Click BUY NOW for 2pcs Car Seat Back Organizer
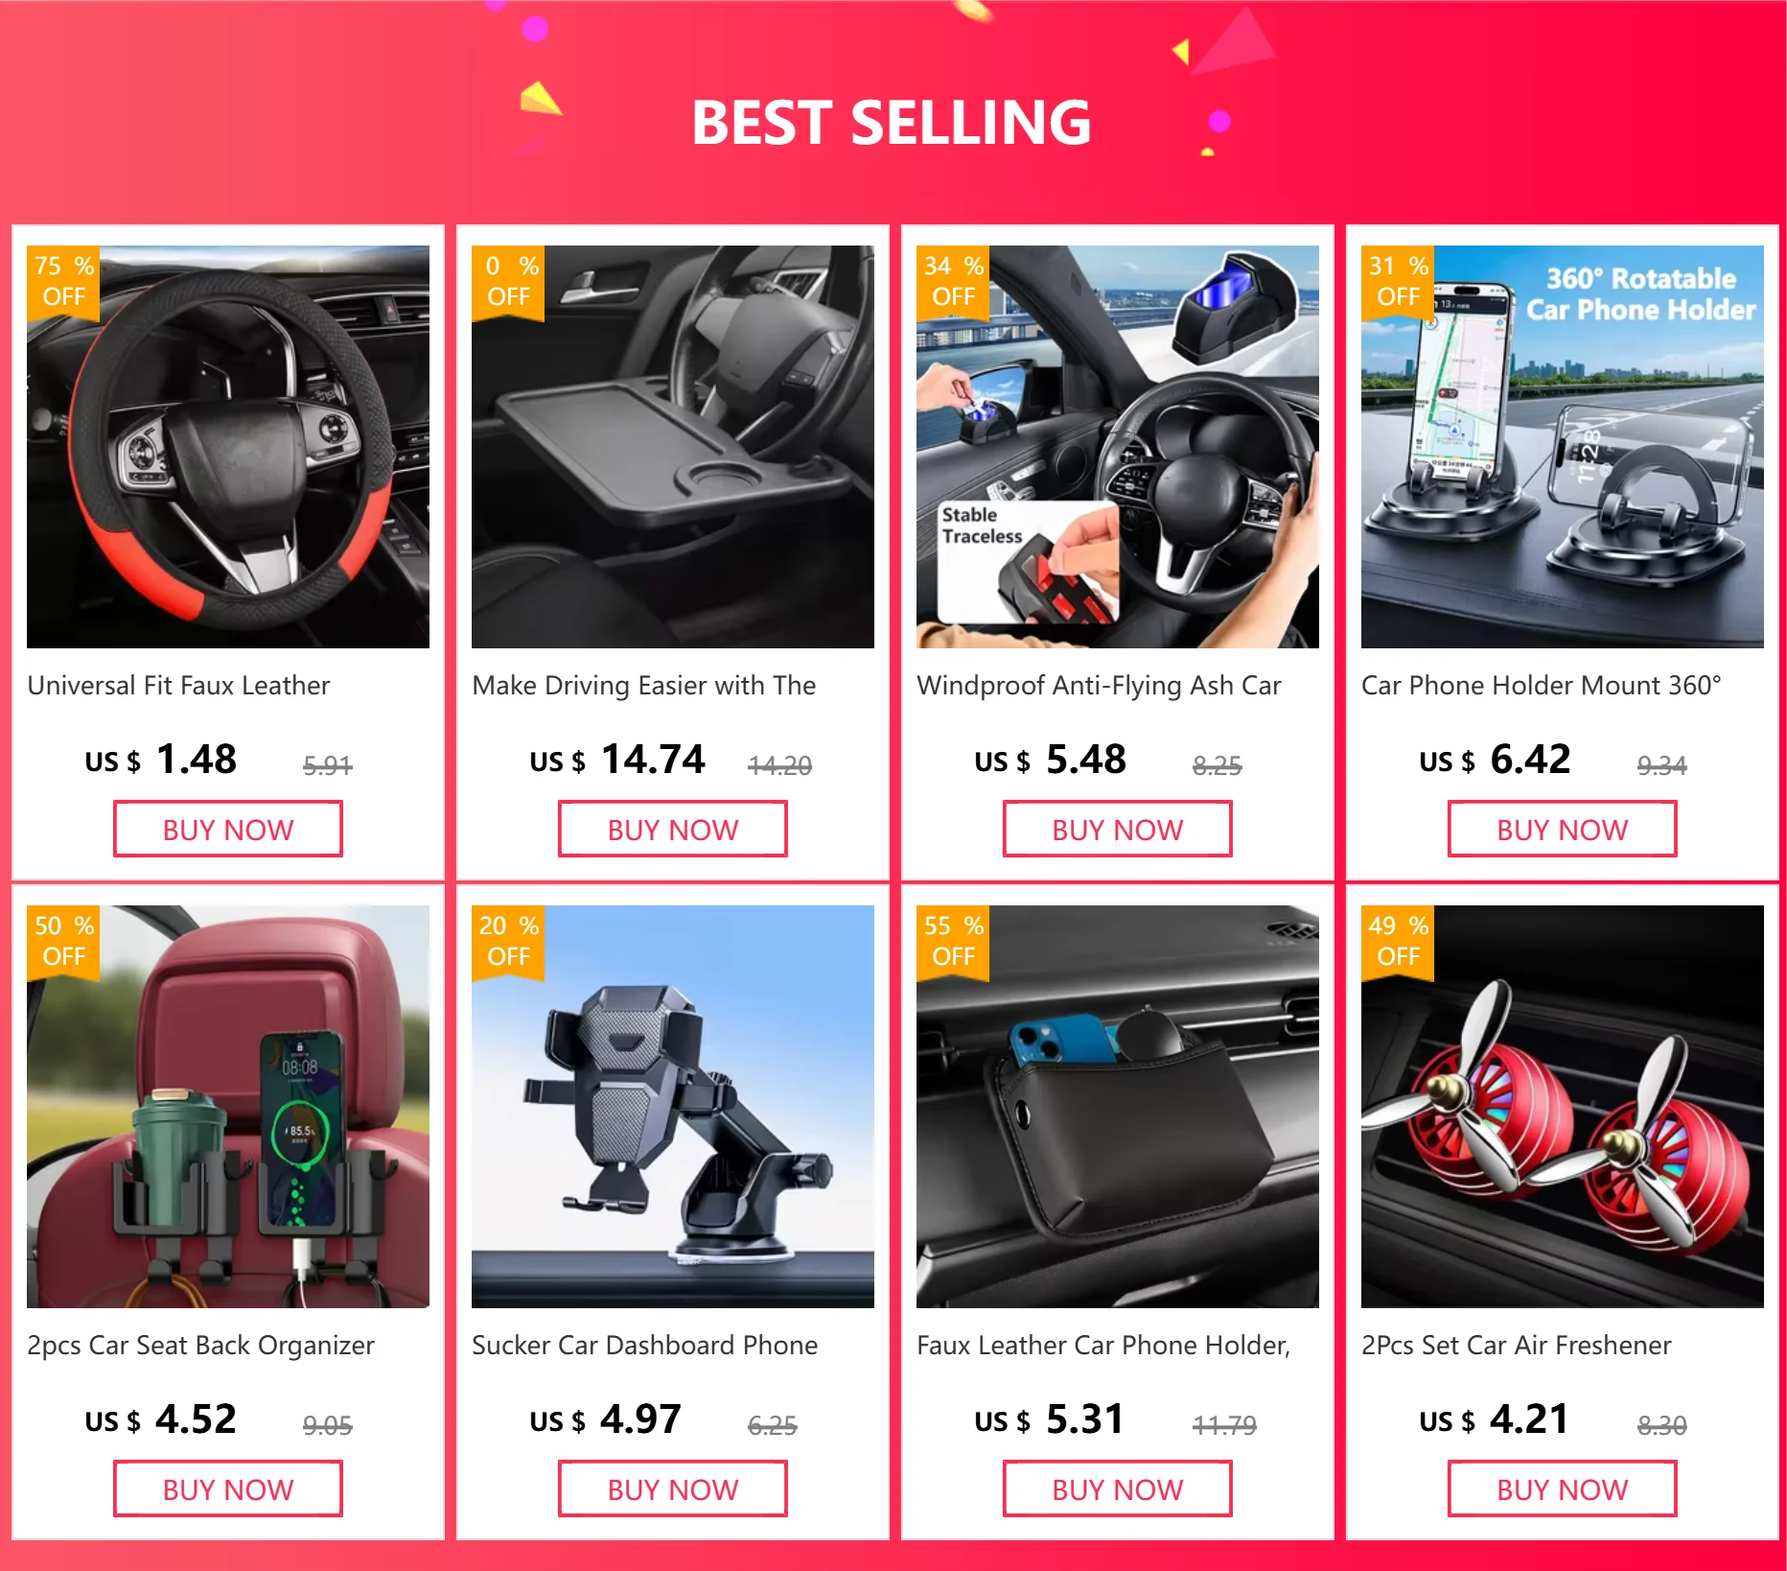Image resolution: width=1787 pixels, height=1571 pixels. coord(228,1489)
